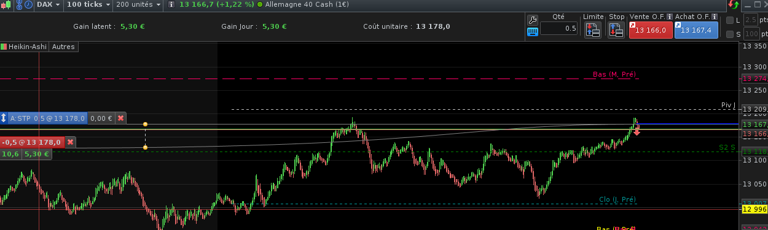Click the blue Achat 13 167,4 button
This screenshot has width=768, height=230.
click(696, 30)
